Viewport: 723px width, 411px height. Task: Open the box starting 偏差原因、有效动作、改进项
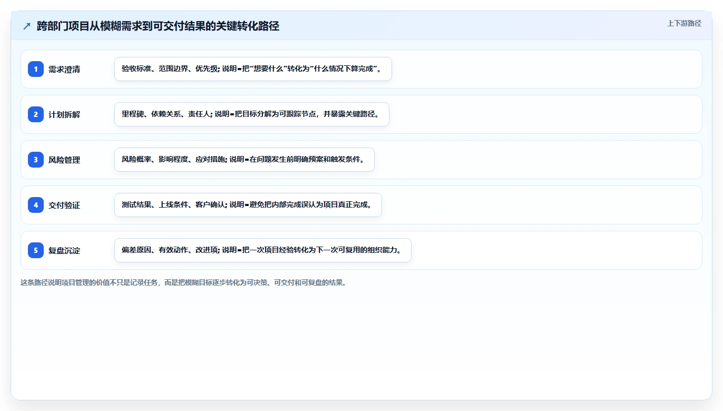[263, 250]
